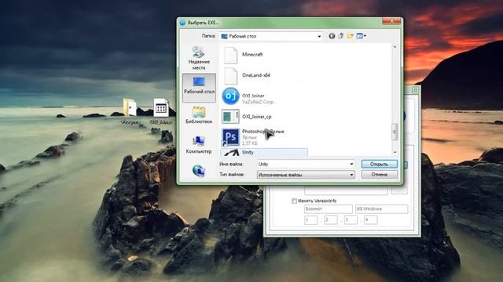Click the OneLand-x64 file name
The width and height of the screenshot is (503, 282).
[256, 75]
